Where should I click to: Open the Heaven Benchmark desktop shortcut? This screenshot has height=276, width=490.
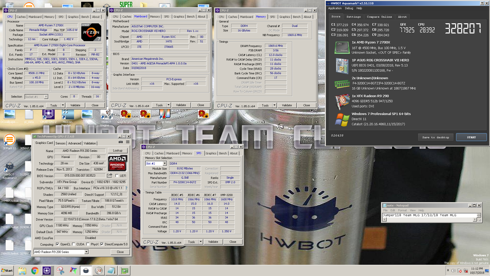pos(68,118)
